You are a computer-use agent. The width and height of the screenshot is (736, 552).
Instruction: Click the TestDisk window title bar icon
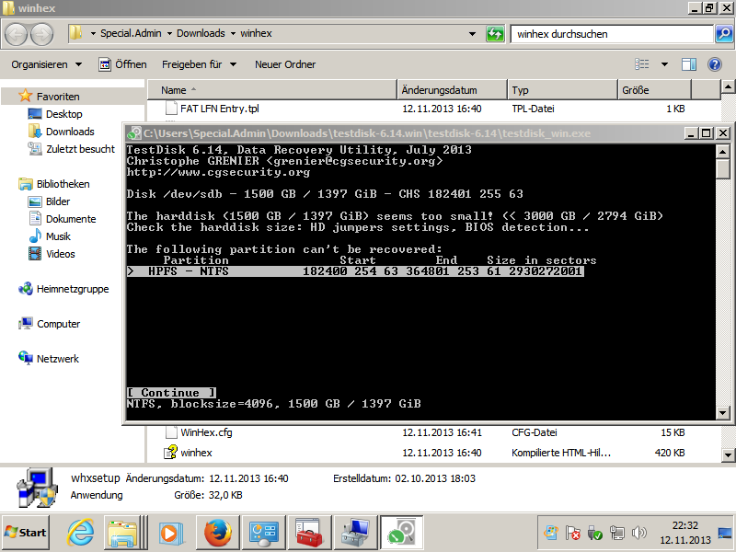click(x=134, y=133)
